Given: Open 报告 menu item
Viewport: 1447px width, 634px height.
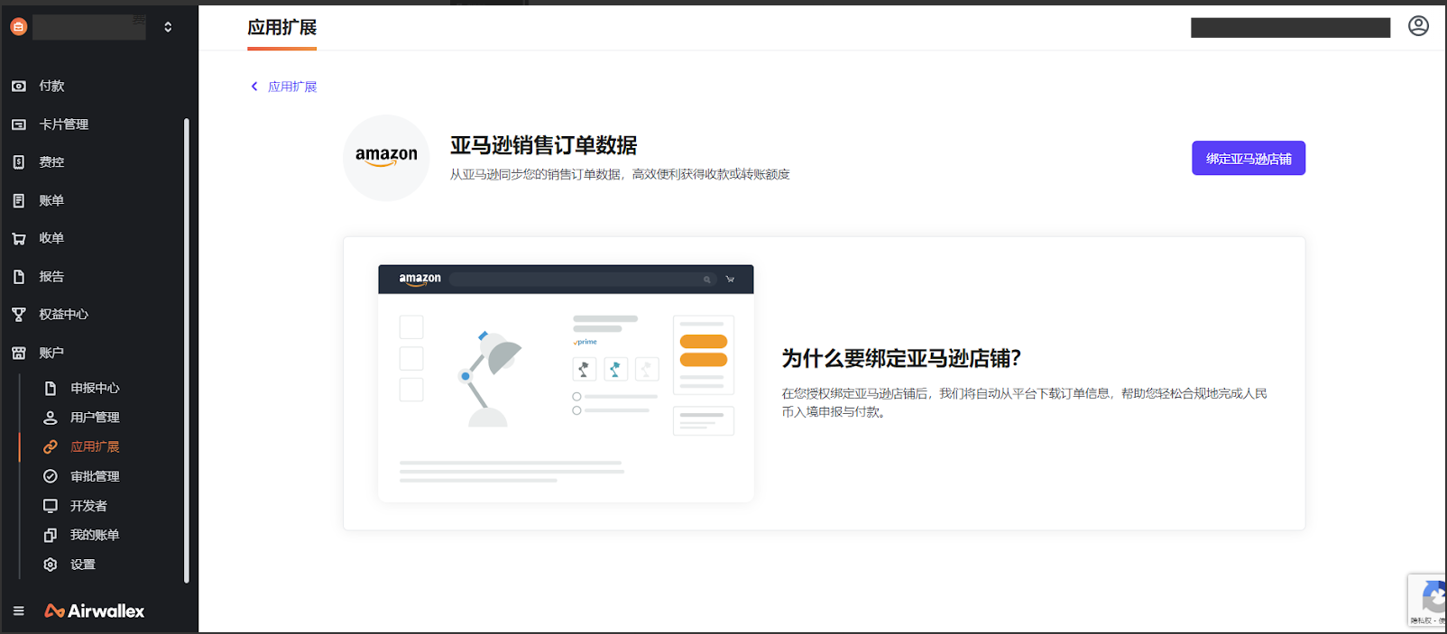Looking at the screenshot, I should click(x=51, y=277).
